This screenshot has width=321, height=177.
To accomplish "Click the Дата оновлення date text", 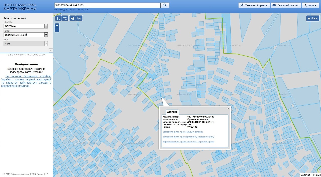I will [x=26, y=55].
